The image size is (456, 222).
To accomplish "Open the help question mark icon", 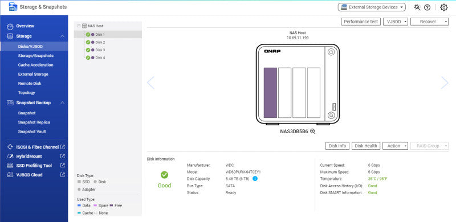I will (427, 7).
